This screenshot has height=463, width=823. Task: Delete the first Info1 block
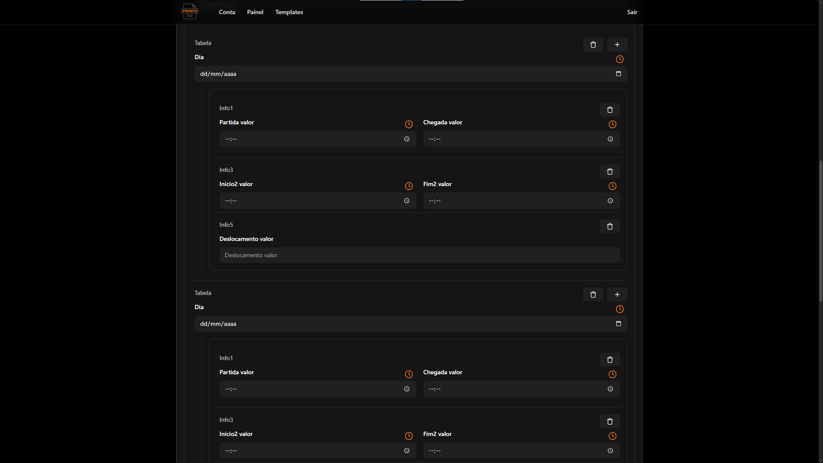[x=610, y=110]
